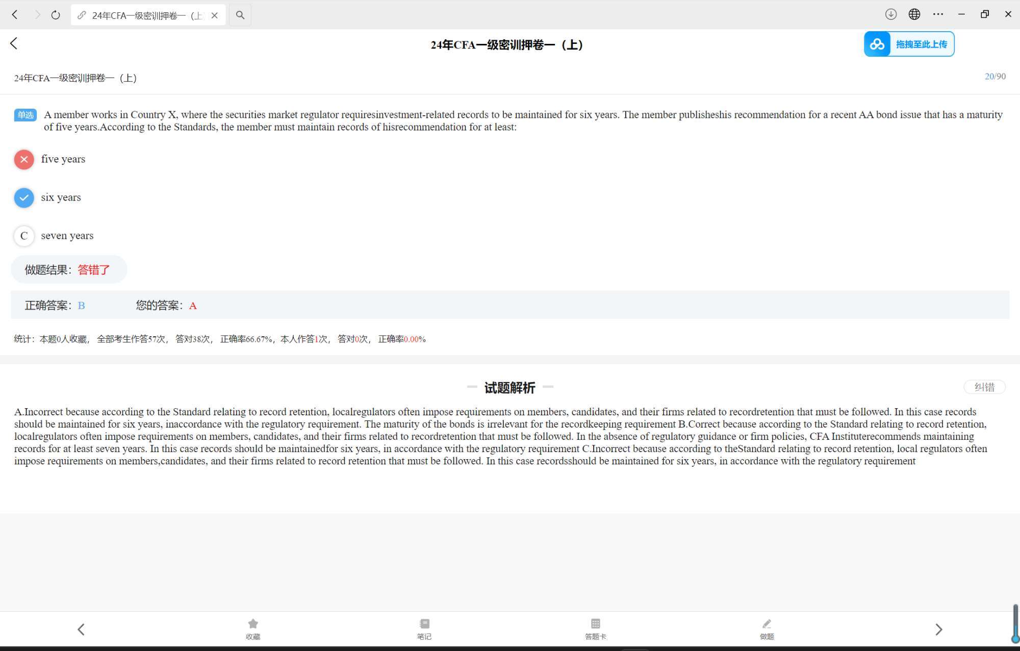Viewport: 1020px width, 651px height.
Task: Click the browser refresh icon
Action: pos(56,15)
